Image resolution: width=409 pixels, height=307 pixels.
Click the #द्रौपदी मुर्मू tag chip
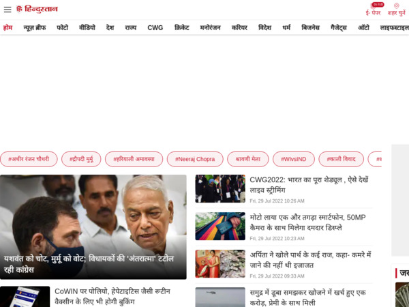pyautogui.click(x=81, y=159)
